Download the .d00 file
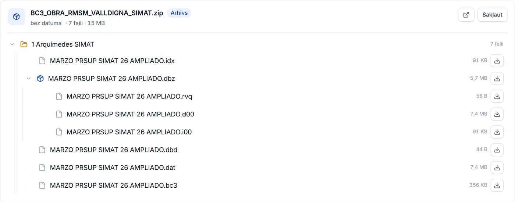This screenshot has height=202, width=515. pyautogui.click(x=497, y=114)
